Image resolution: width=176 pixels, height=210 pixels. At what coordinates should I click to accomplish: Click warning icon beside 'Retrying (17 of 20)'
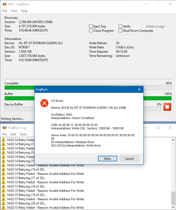3,178
